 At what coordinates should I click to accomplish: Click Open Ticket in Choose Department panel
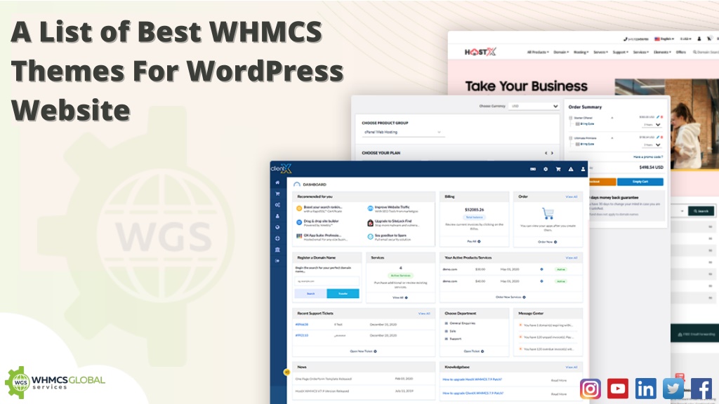tap(474, 351)
